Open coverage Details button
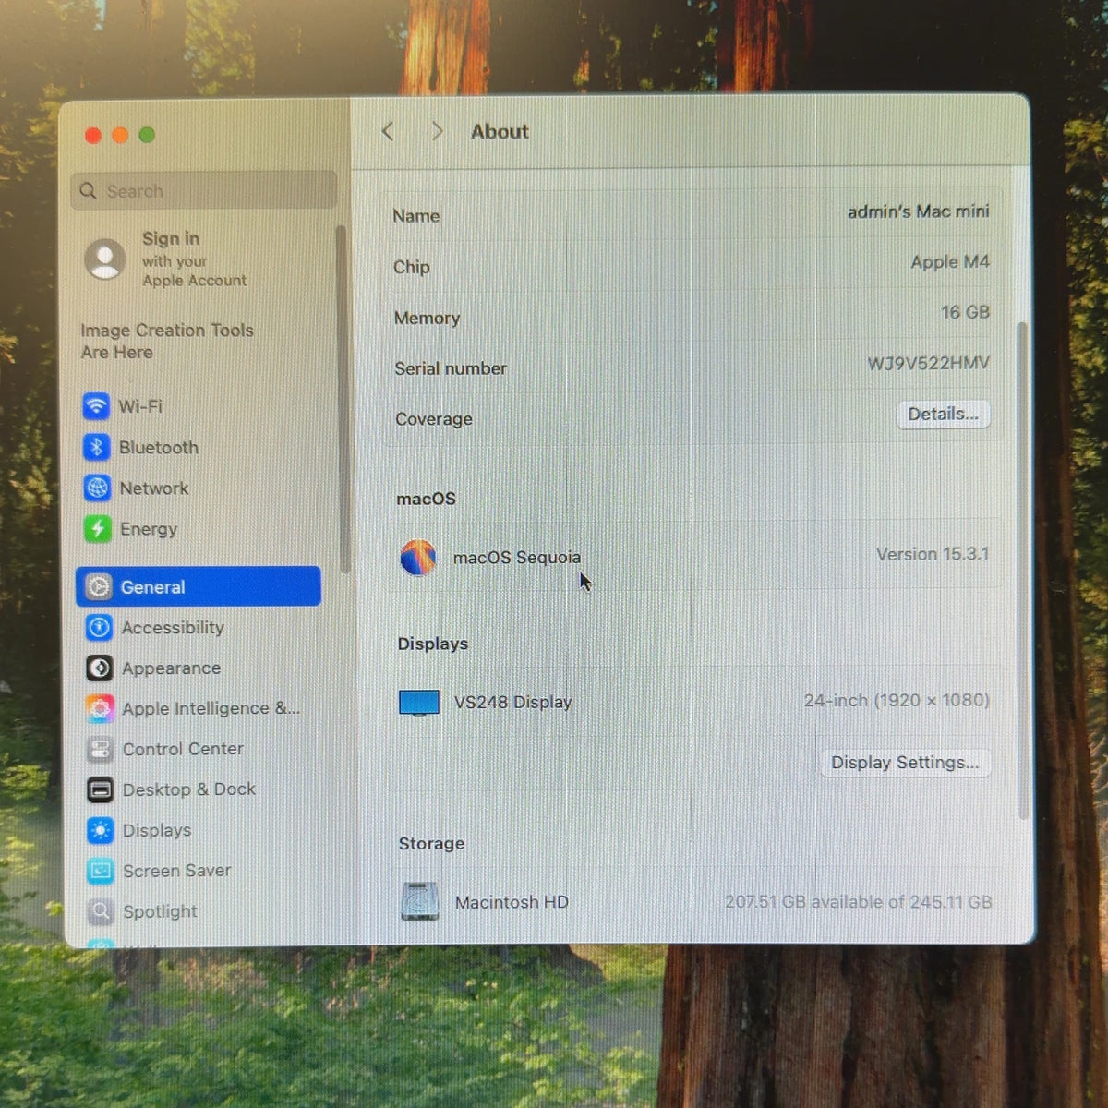 click(943, 414)
